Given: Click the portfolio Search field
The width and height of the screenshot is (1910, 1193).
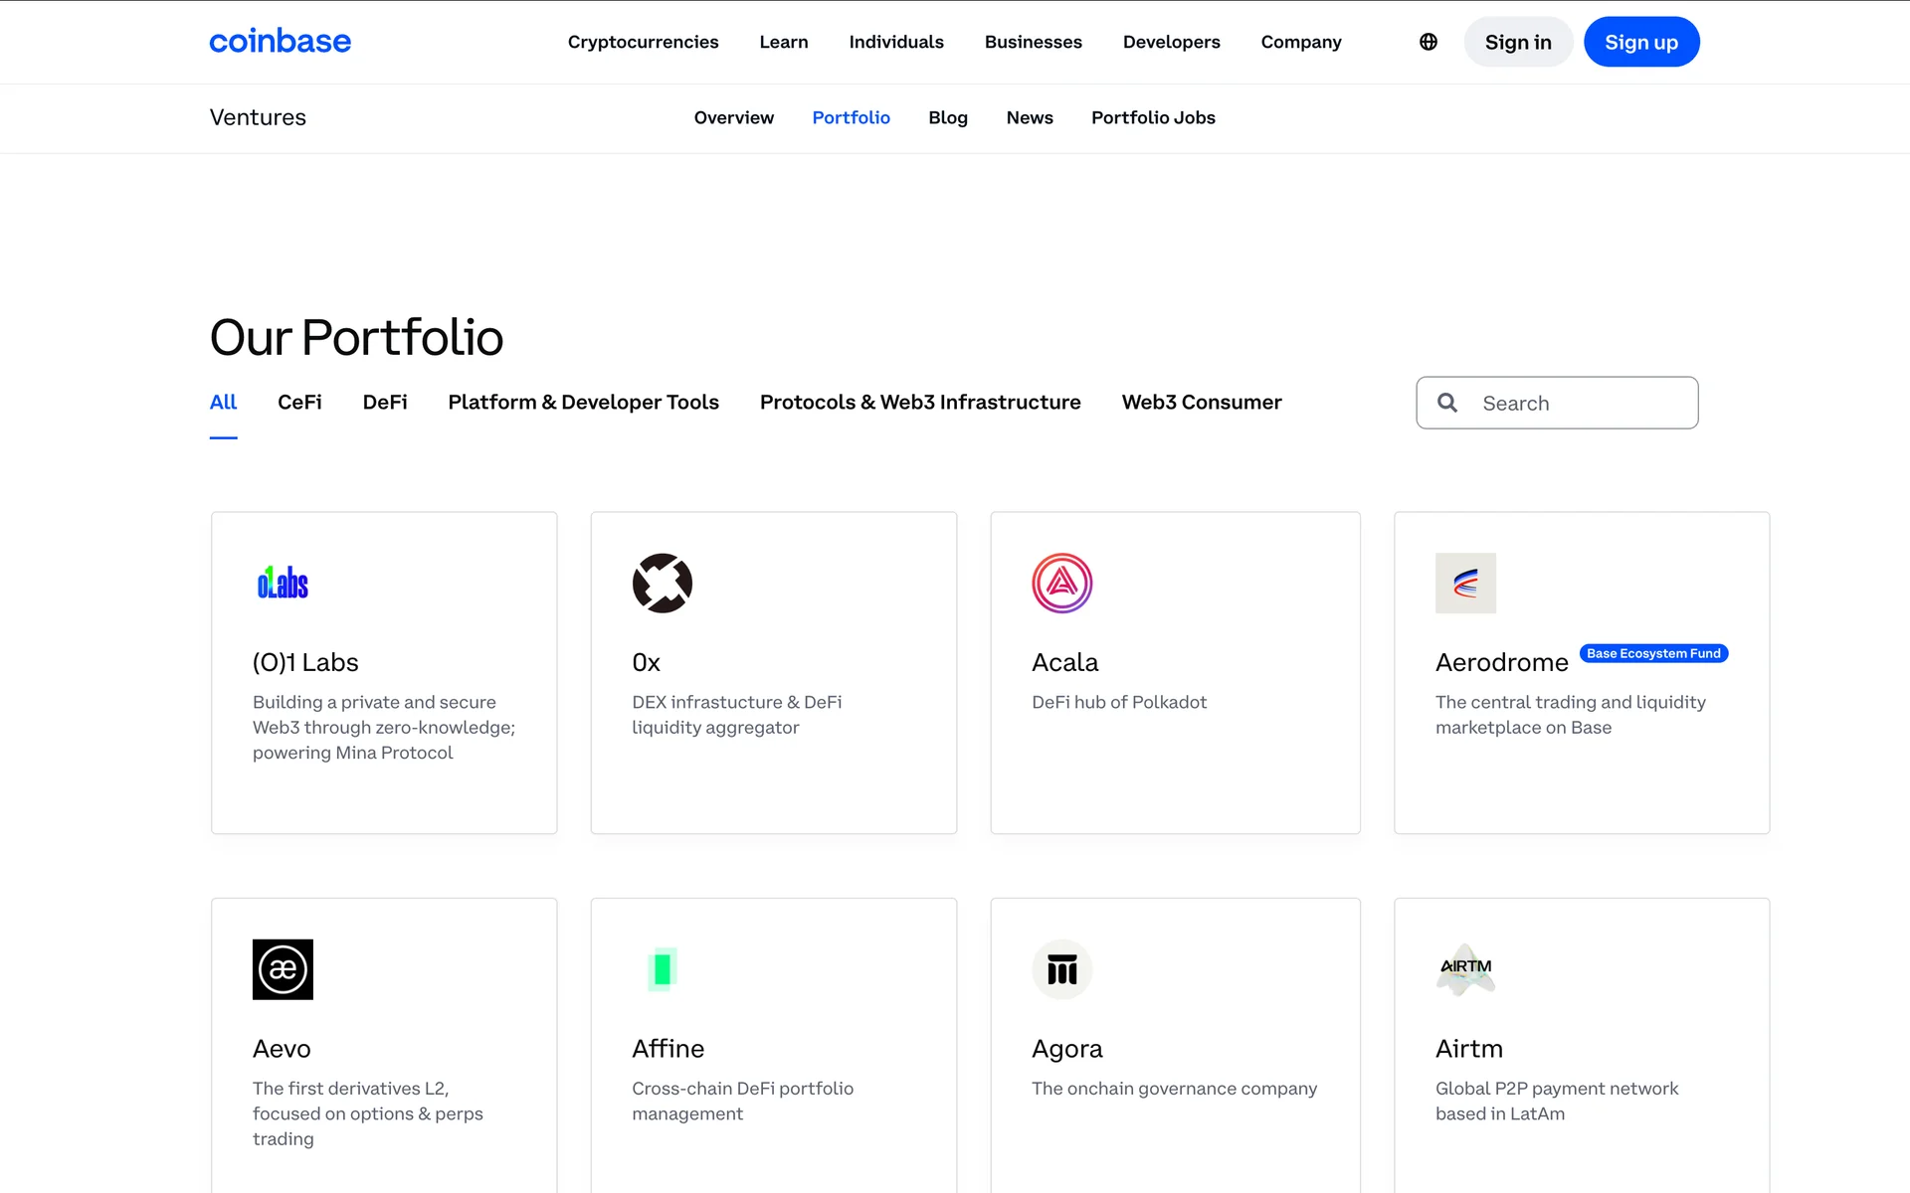Looking at the screenshot, I should point(1582,403).
